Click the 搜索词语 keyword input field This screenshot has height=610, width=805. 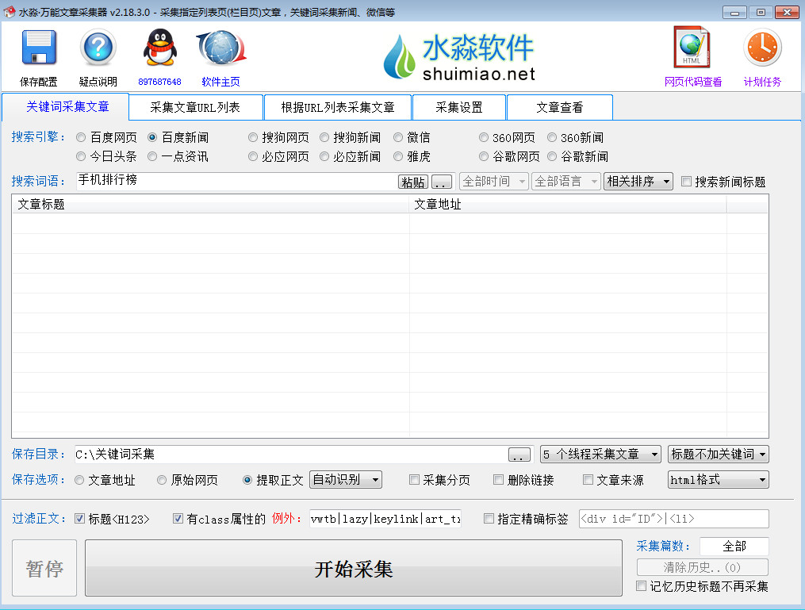click(x=236, y=181)
